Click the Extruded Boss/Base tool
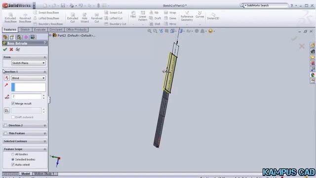This screenshot has width=316, height=178. [x=10, y=18]
